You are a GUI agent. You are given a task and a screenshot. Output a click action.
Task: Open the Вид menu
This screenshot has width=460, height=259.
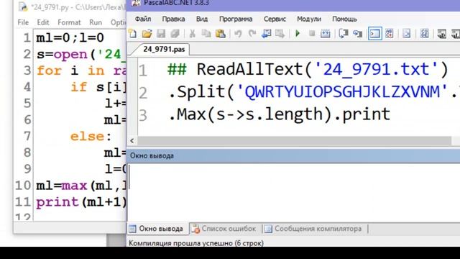(x=202, y=19)
